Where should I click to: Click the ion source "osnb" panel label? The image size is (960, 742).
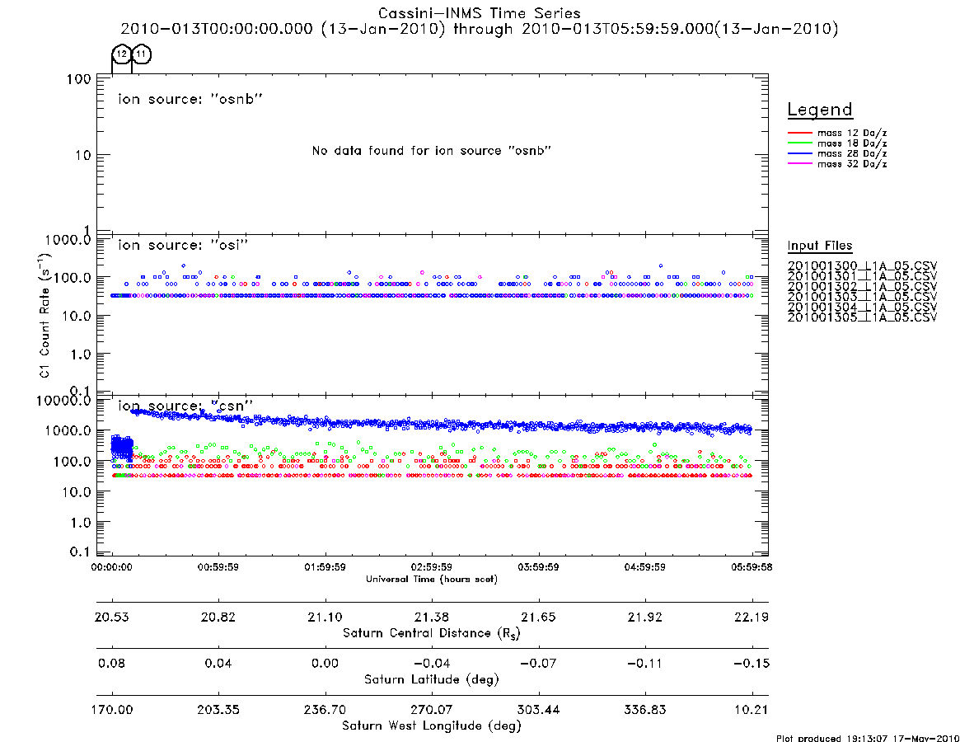(190, 99)
